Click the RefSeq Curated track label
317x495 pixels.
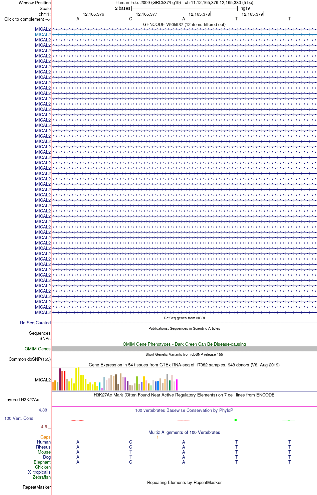click(35, 323)
